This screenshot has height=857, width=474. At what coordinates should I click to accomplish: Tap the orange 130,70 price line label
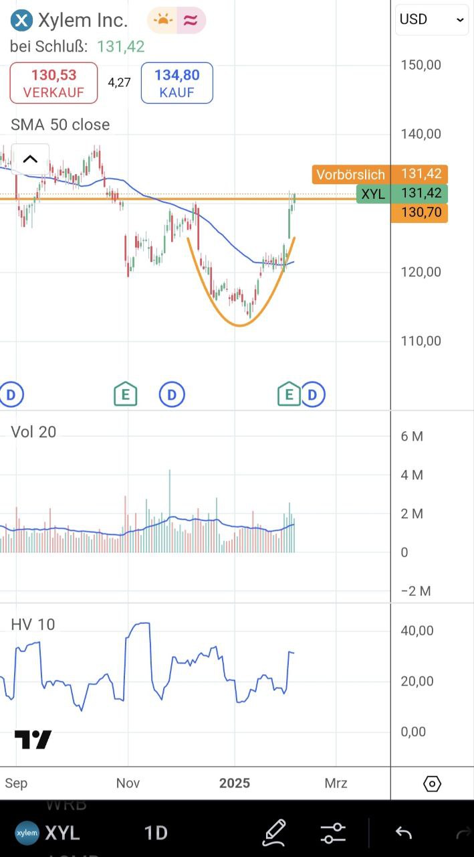coord(419,214)
